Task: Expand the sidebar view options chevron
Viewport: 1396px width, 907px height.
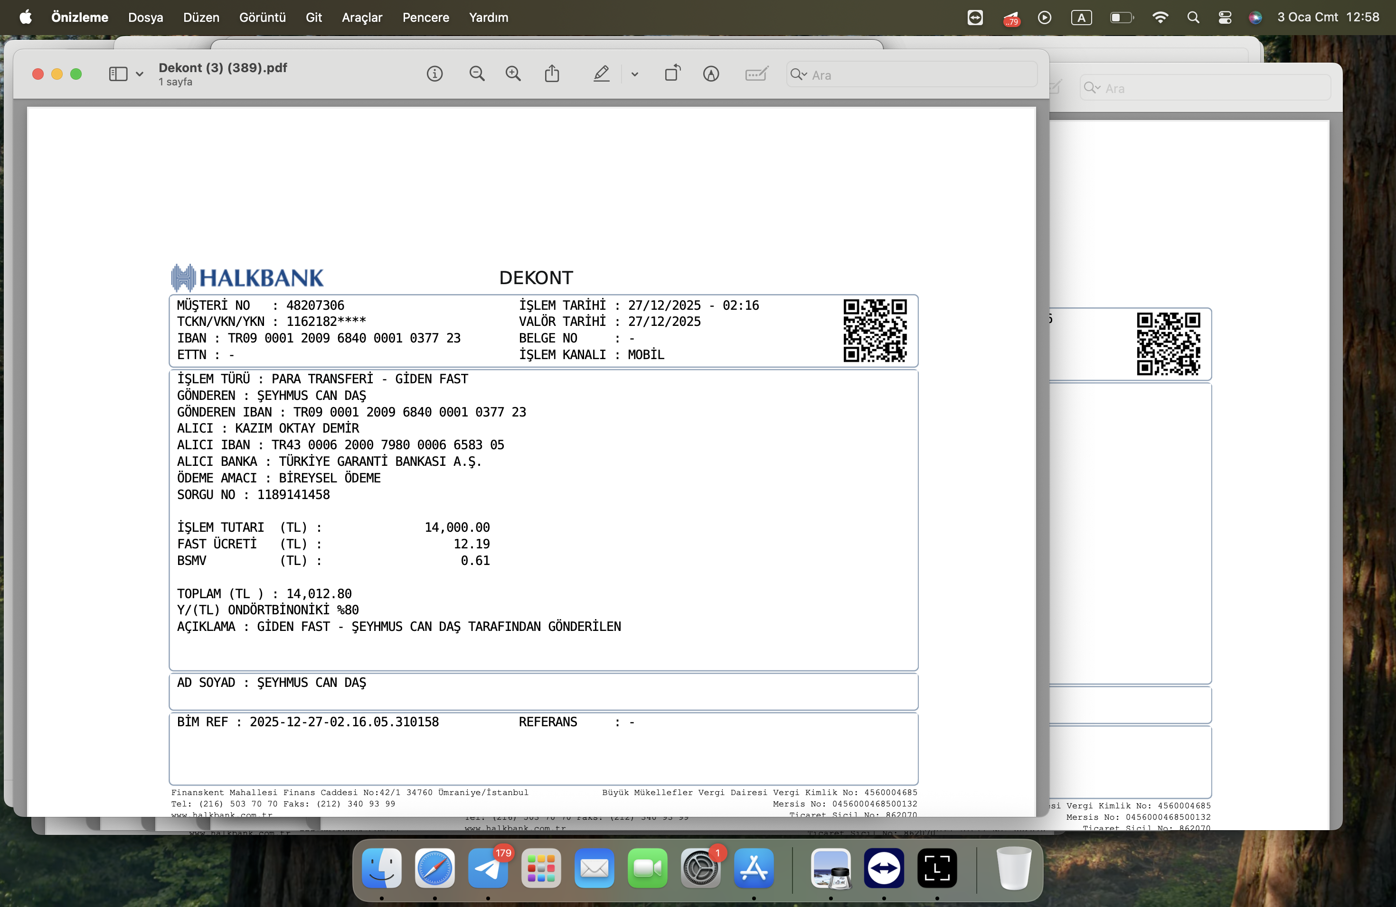Action: coord(140,74)
